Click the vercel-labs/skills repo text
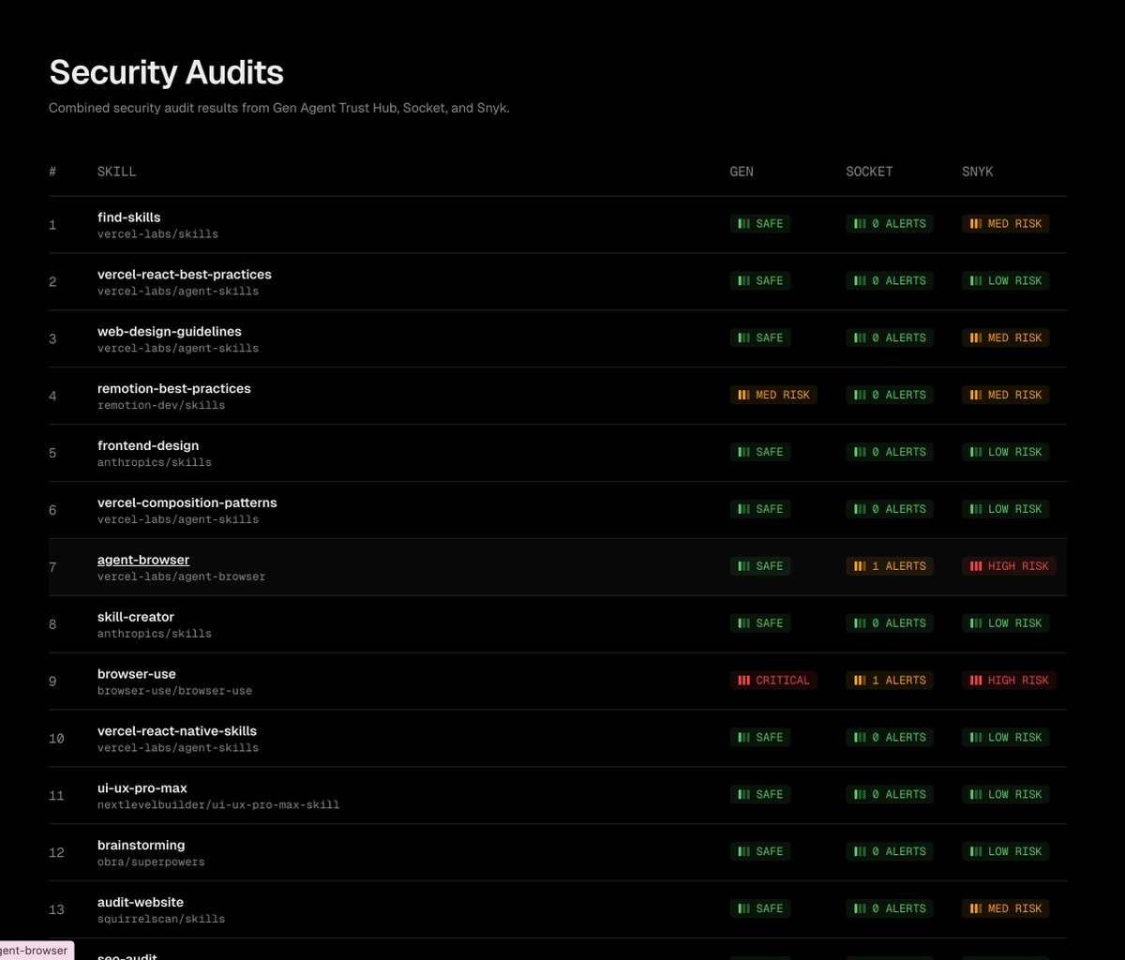 point(157,234)
